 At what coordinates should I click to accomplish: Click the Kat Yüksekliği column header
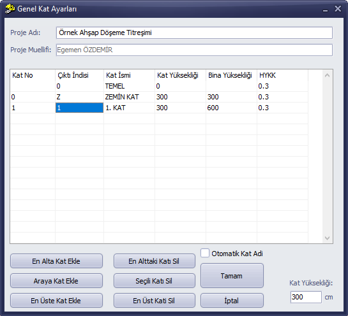pos(180,75)
